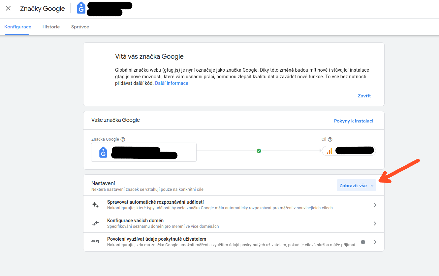Open the Další informace link
Screen dimensions: 439x276
pyautogui.click(x=172, y=83)
